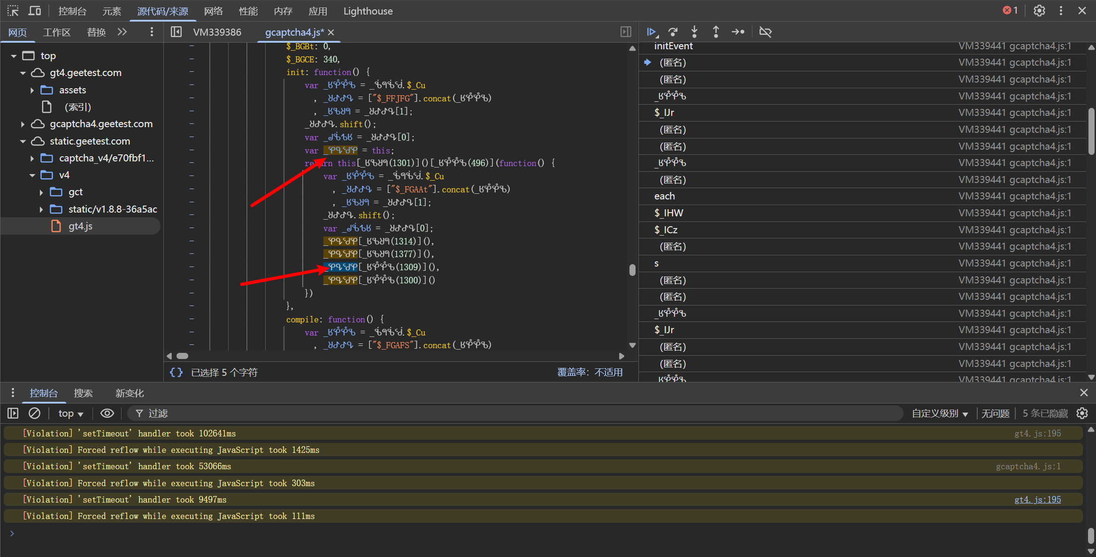Collapse static.geetest.com domain node
Viewport: 1096px width, 557px height.
coord(23,141)
